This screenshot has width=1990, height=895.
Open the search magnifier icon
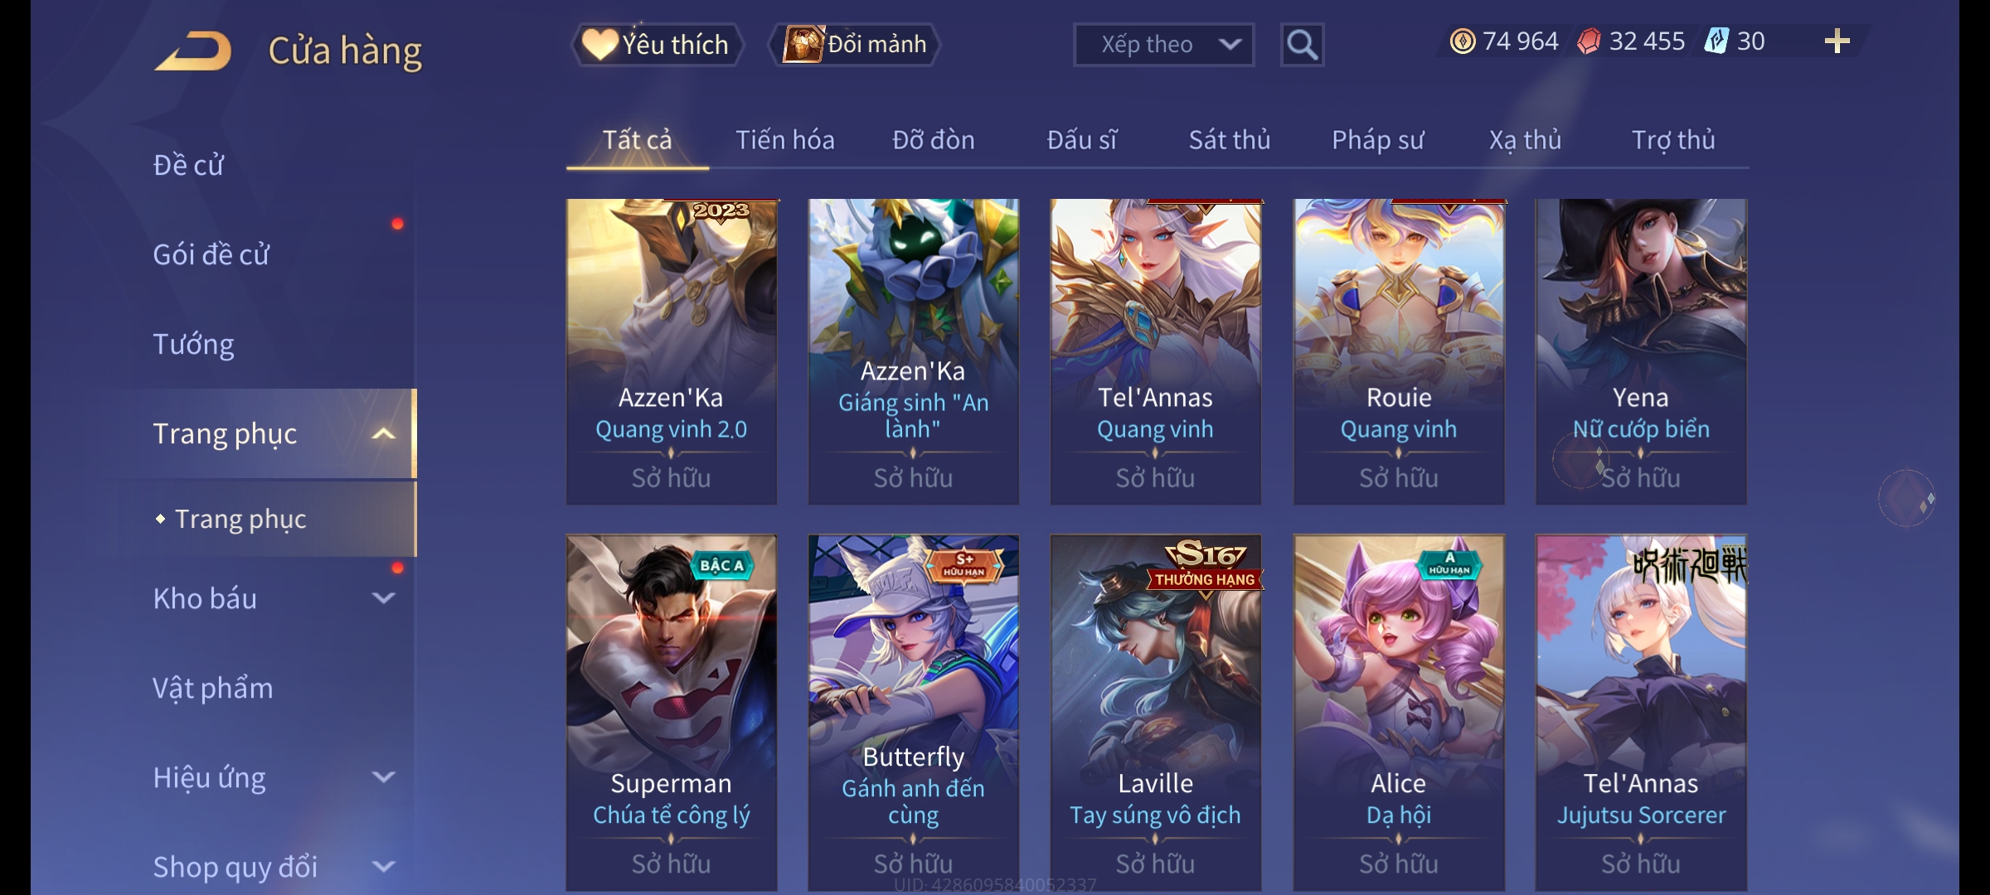tap(1302, 45)
